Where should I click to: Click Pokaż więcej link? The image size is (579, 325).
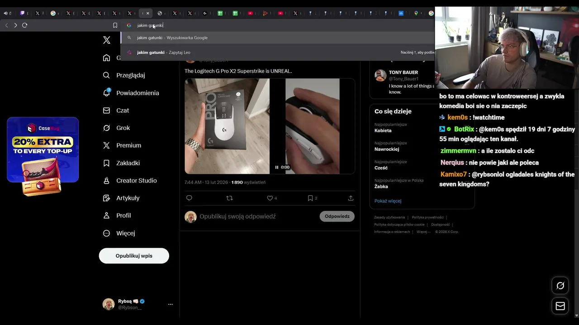point(388,201)
